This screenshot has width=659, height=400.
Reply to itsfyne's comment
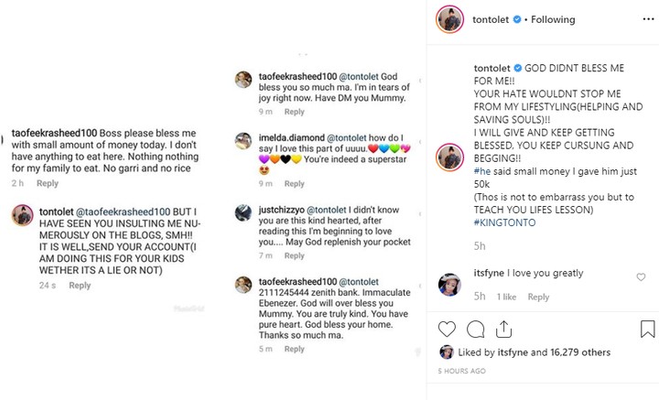click(x=538, y=297)
